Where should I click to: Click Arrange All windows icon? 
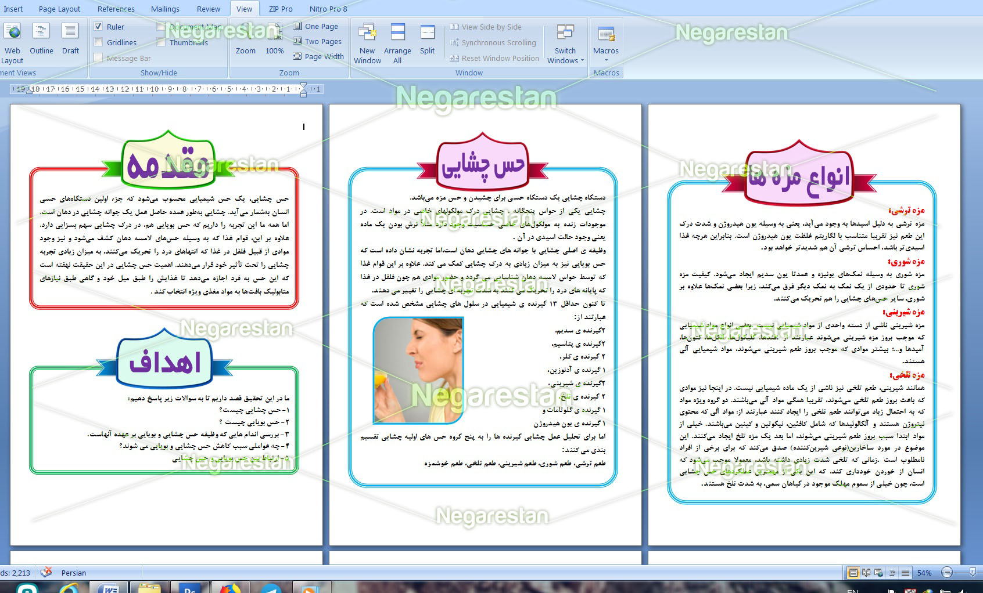point(397,43)
